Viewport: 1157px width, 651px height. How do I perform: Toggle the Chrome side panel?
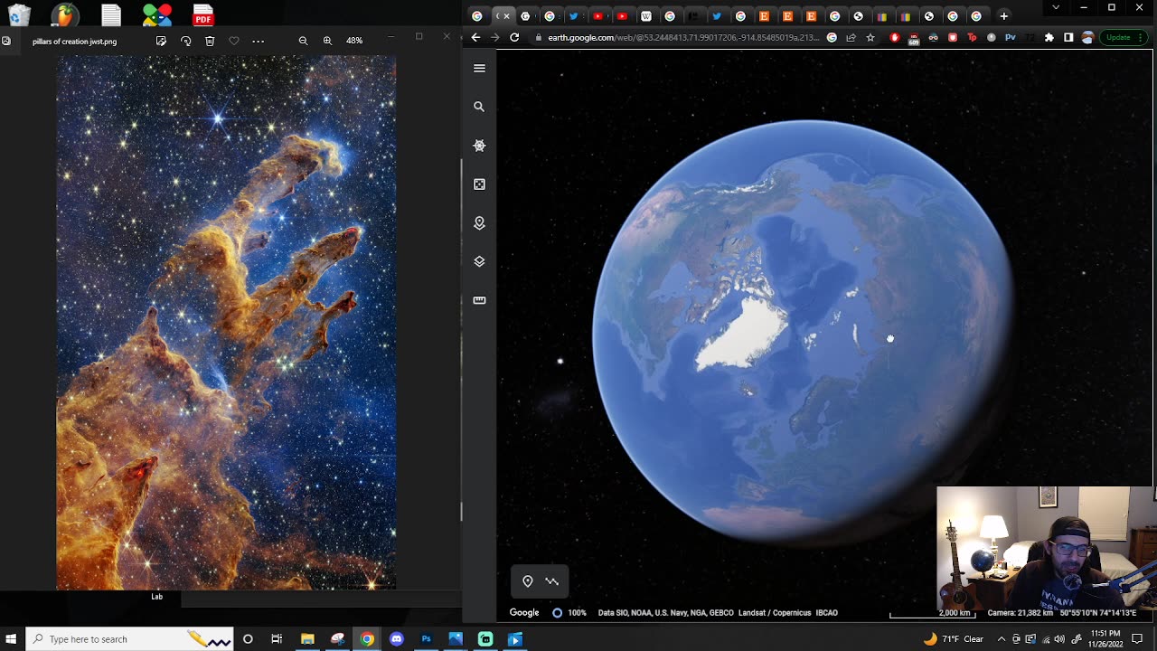click(1068, 37)
